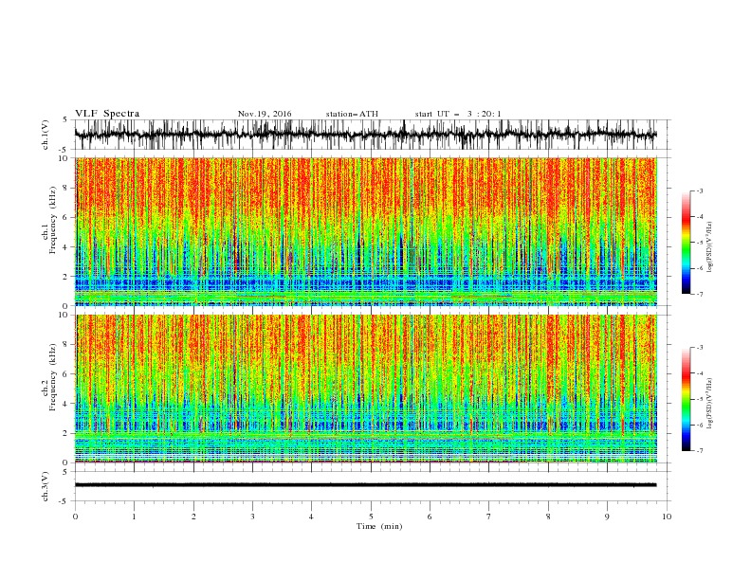Click the ch.2 Frequency (kHz) axis label
Viewport: 751px width, 580px height.
click(49, 376)
